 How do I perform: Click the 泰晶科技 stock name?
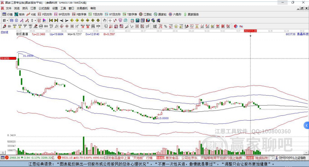coord(302,34)
